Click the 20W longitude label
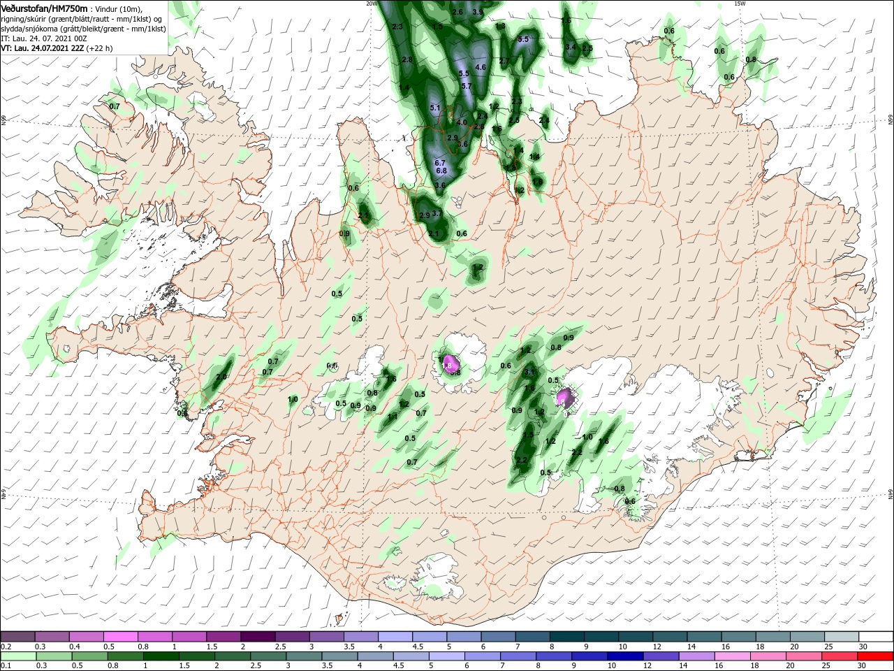Viewport: 894px width, 671px height. pyautogui.click(x=372, y=3)
